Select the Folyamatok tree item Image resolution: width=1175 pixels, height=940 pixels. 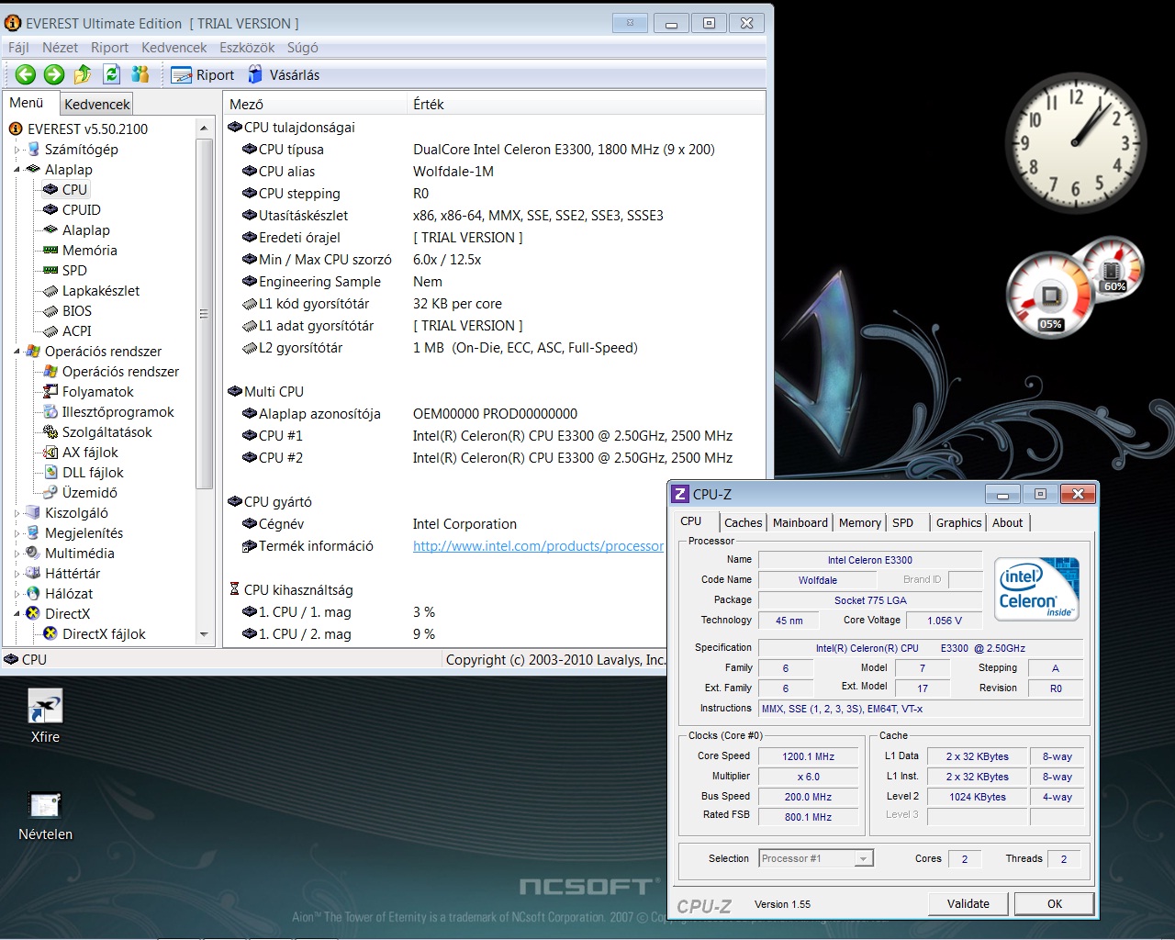[97, 392]
